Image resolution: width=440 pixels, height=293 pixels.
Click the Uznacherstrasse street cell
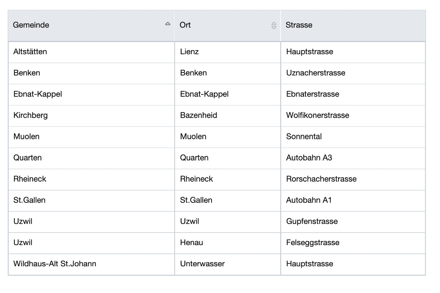coord(315,73)
